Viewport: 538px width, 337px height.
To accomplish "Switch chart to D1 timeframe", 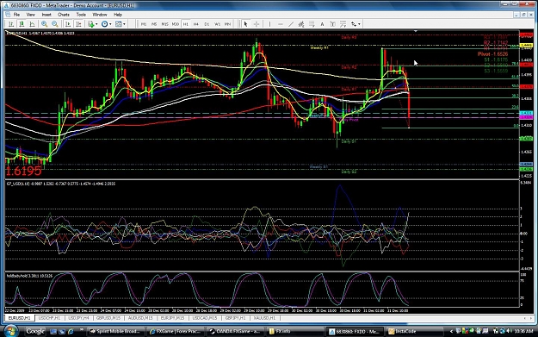I will point(207,24).
